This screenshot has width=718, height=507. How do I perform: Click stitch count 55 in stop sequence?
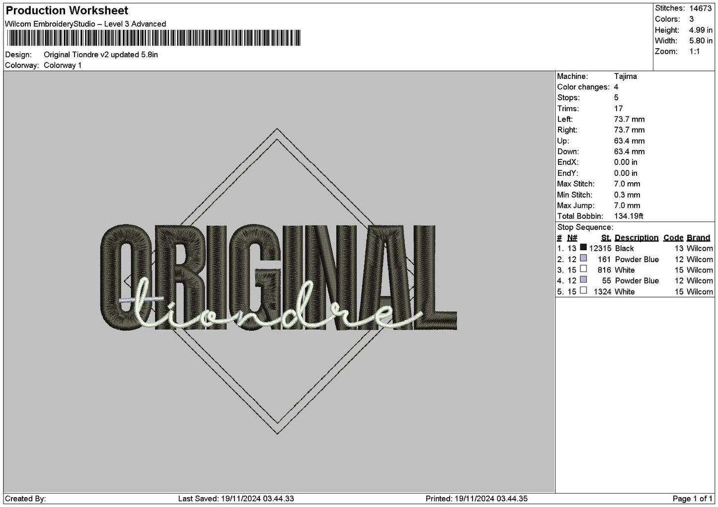pyautogui.click(x=606, y=281)
